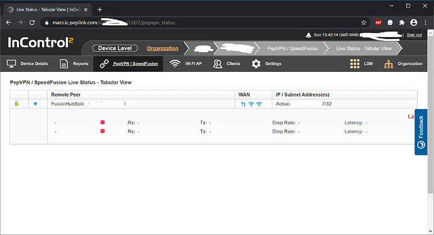The width and height of the screenshot is (434, 235).
Task: Open the Clients people icon
Action: point(218,64)
